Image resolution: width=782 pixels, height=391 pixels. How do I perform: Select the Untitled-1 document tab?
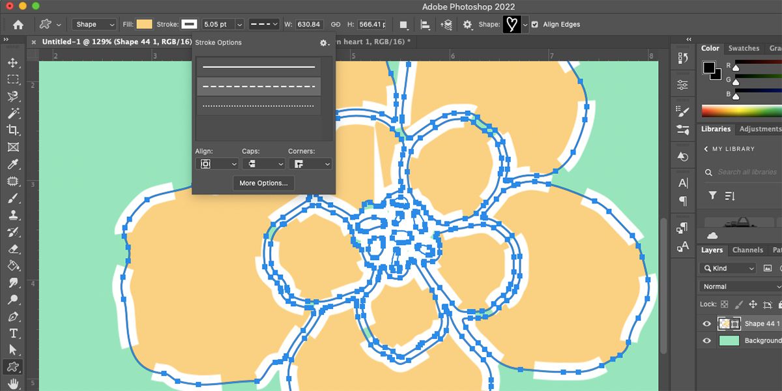pos(116,42)
